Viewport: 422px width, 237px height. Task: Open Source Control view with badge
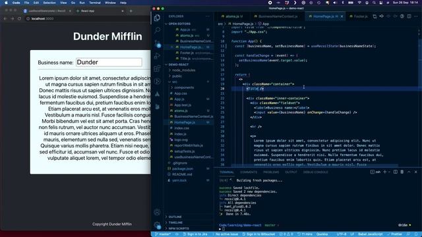tap(158, 43)
